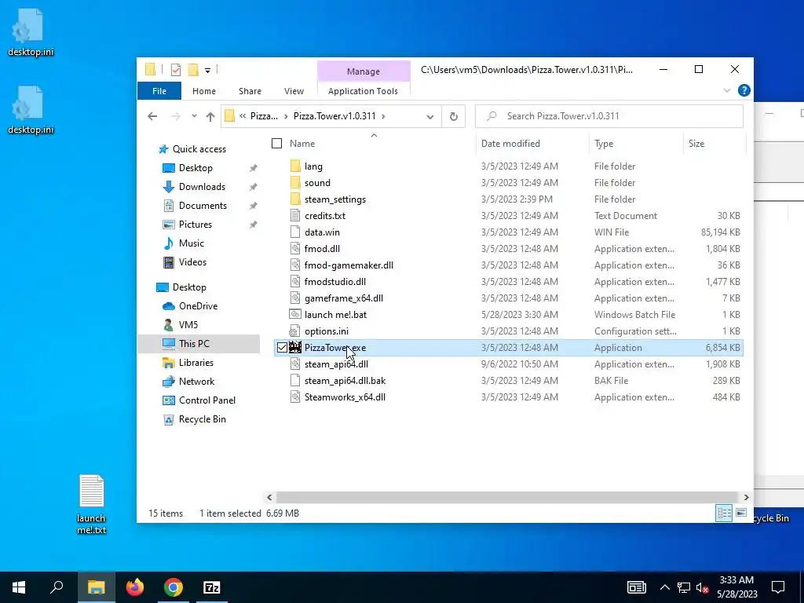Click the PizzaTower.exe application icon

[295, 347]
